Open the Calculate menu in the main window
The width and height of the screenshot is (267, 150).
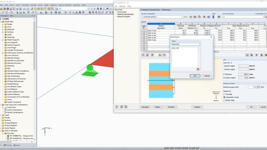25,5
